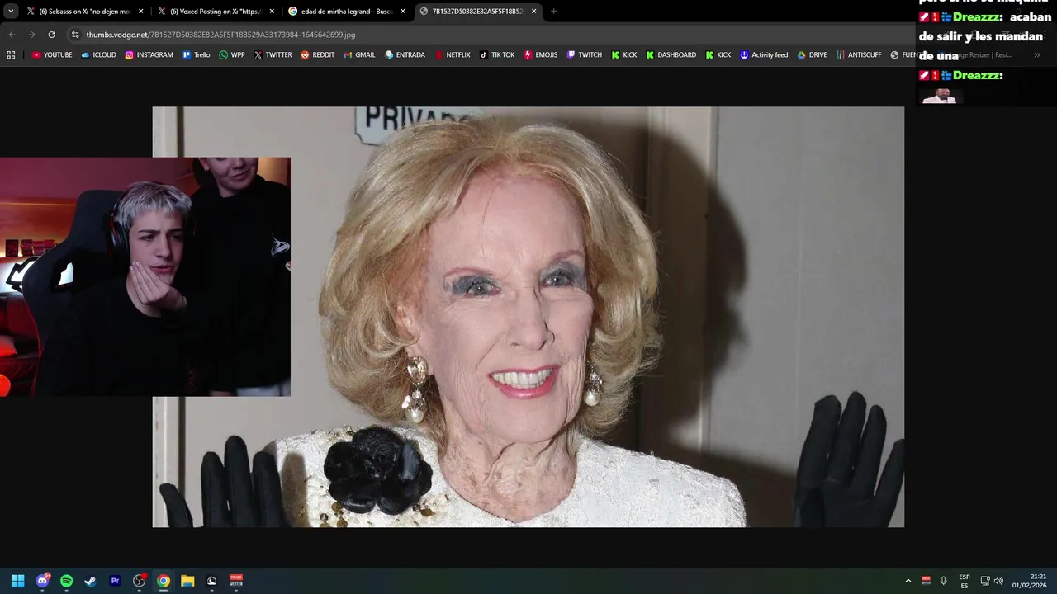Close the Voxed Posting on X tab
Image resolution: width=1057 pixels, height=594 pixels.
click(x=272, y=12)
